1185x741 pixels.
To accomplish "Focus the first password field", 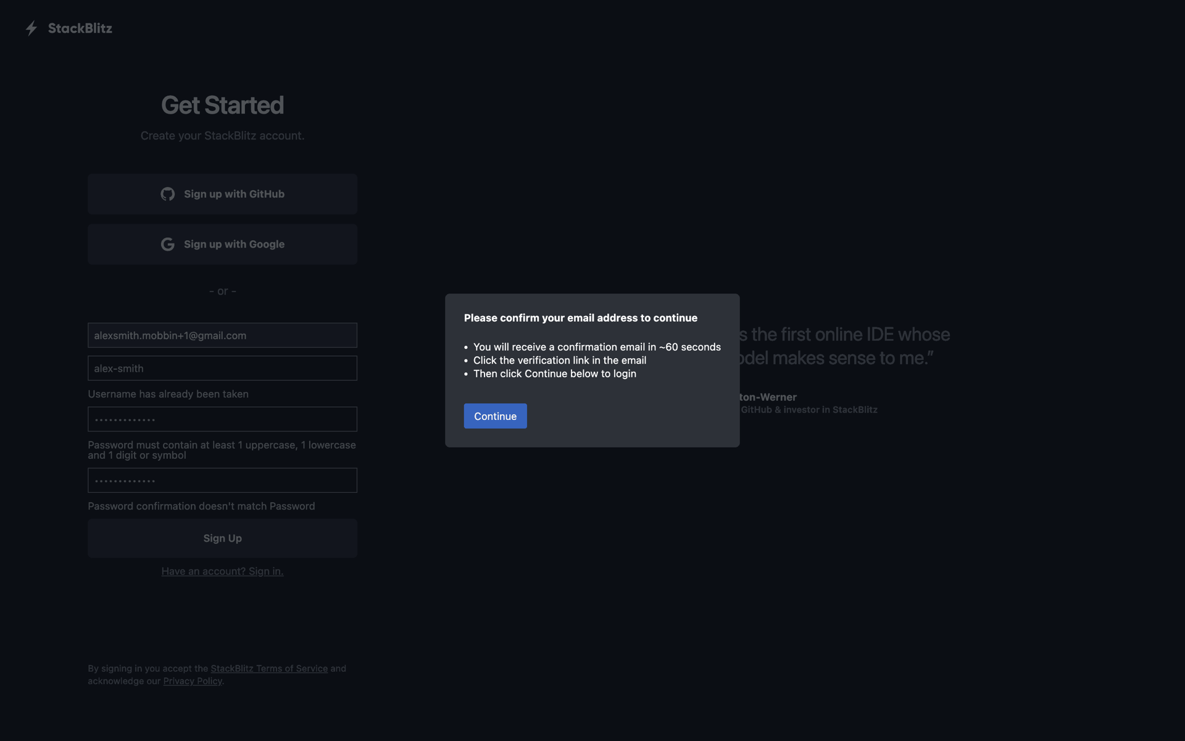I will coord(222,419).
